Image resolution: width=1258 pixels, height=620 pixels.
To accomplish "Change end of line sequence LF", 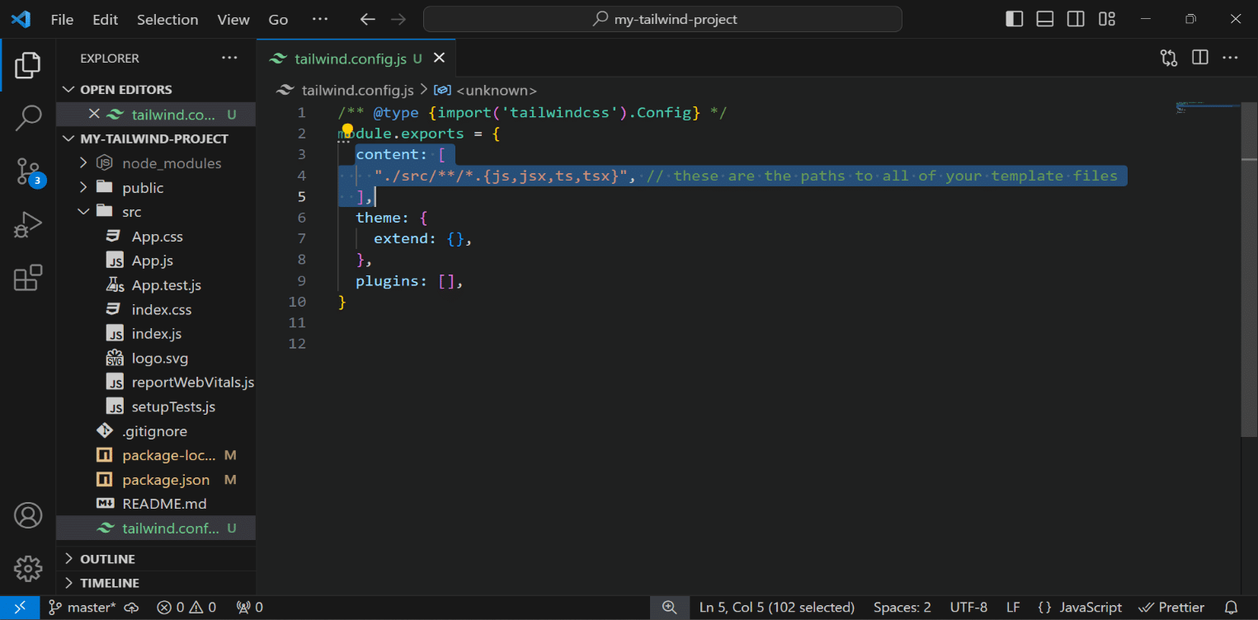I will tap(1013, 608).
